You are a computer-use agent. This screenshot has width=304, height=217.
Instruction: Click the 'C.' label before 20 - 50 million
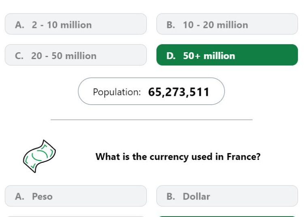click(19, 56)
